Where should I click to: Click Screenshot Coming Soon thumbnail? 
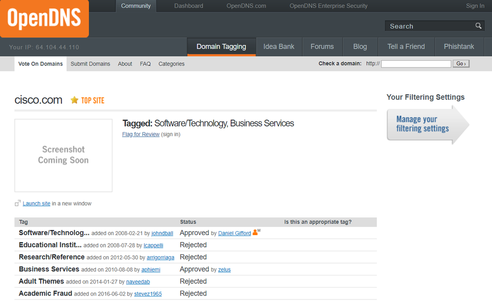coord(64,155)
